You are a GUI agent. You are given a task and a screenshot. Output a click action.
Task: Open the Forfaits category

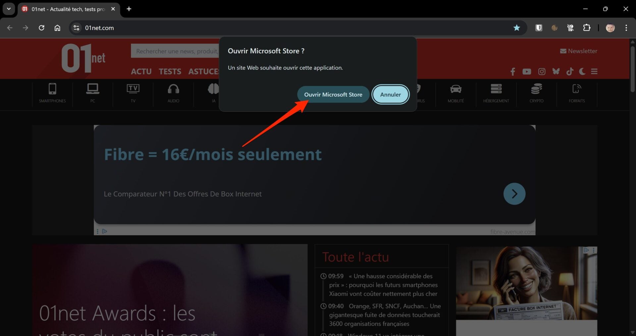pos(577,93)
